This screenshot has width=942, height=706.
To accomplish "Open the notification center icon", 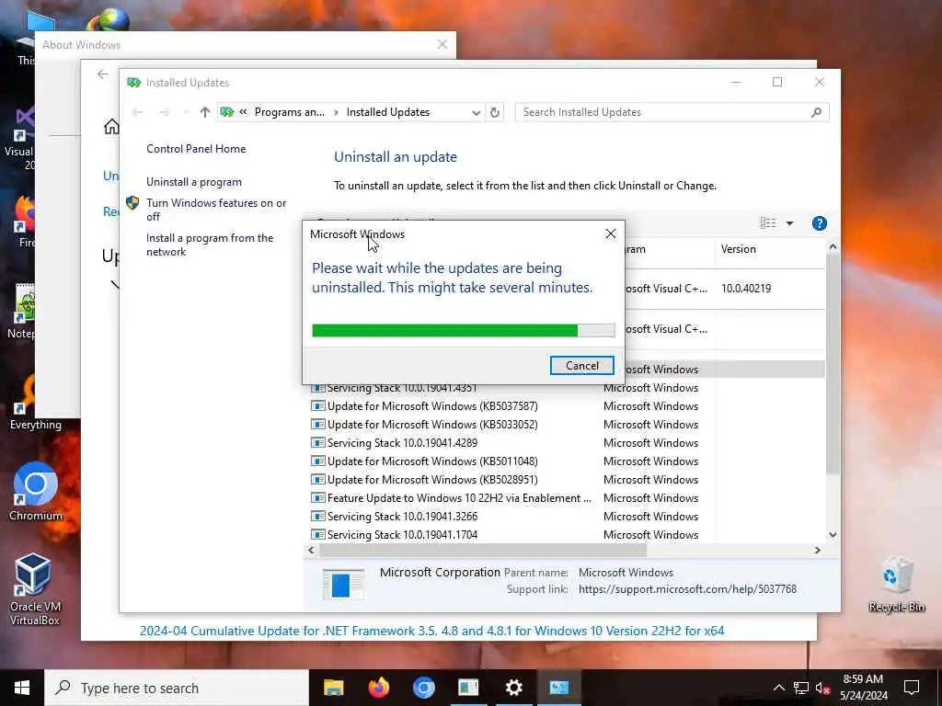I will click(912, 688).
